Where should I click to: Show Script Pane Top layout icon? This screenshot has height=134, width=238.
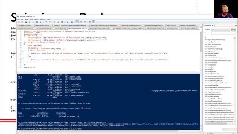pos(77,22)
